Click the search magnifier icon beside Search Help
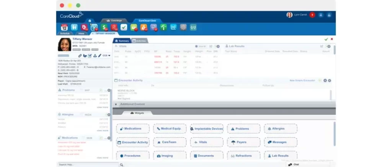 (121, 165)
